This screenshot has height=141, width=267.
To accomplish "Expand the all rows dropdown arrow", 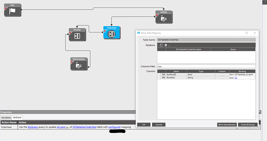I will tap(67, 127).
